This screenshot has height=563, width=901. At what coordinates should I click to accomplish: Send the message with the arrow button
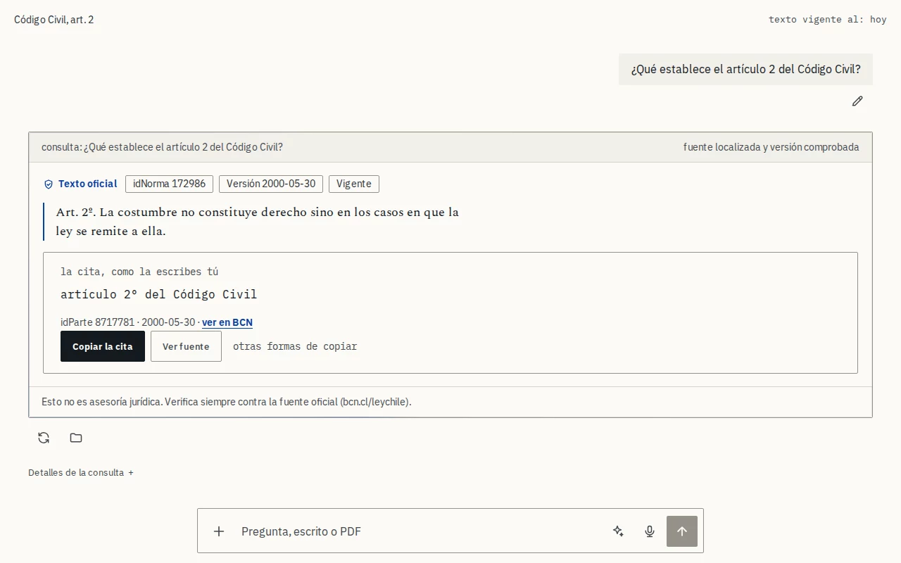point(682,531)
